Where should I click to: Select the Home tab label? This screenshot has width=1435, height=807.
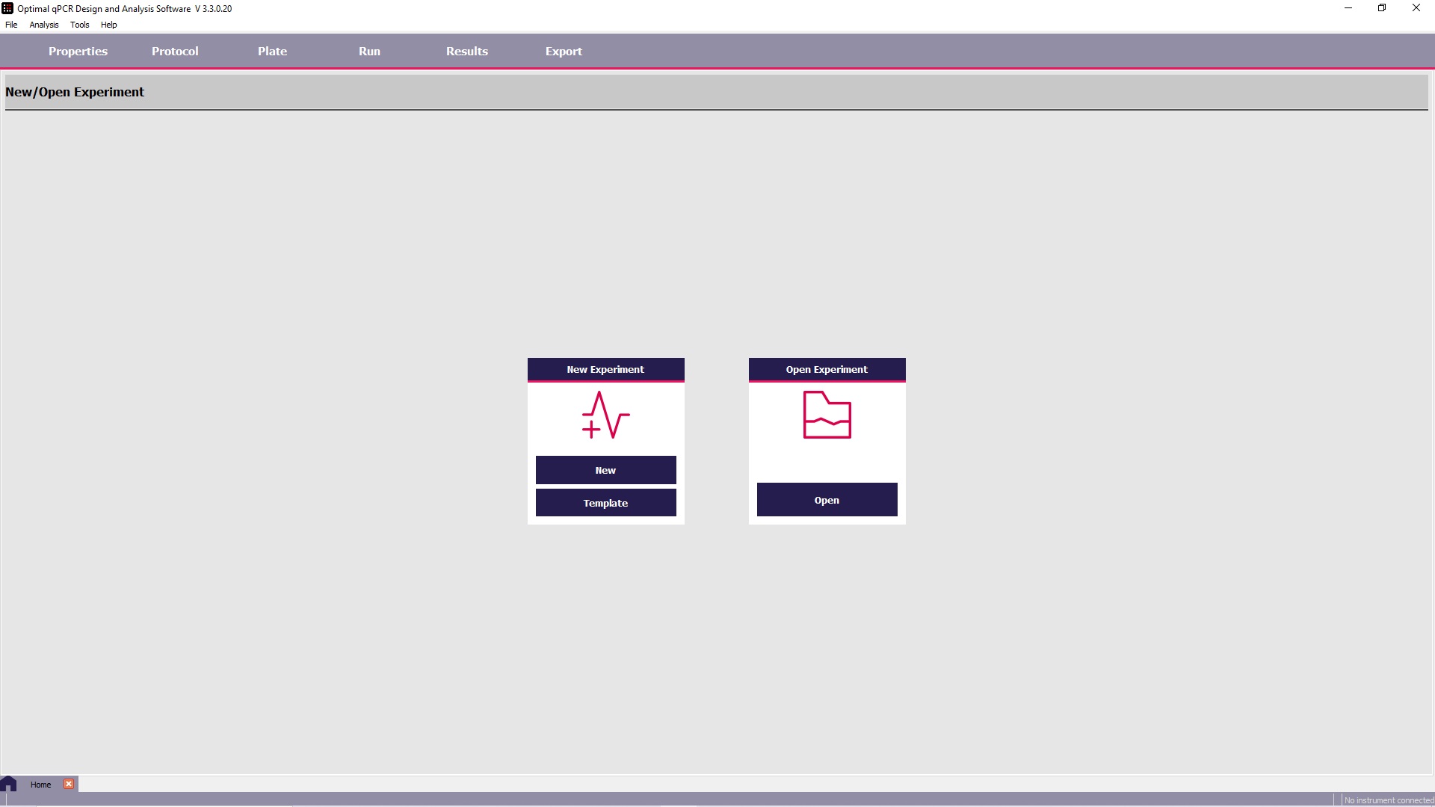[40, 785]
